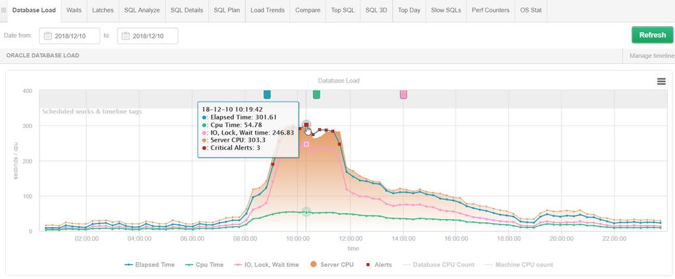This screenshot has width=675, height=279.
Task: Select the blue timeline tag marker
Action: coord(267,94)
